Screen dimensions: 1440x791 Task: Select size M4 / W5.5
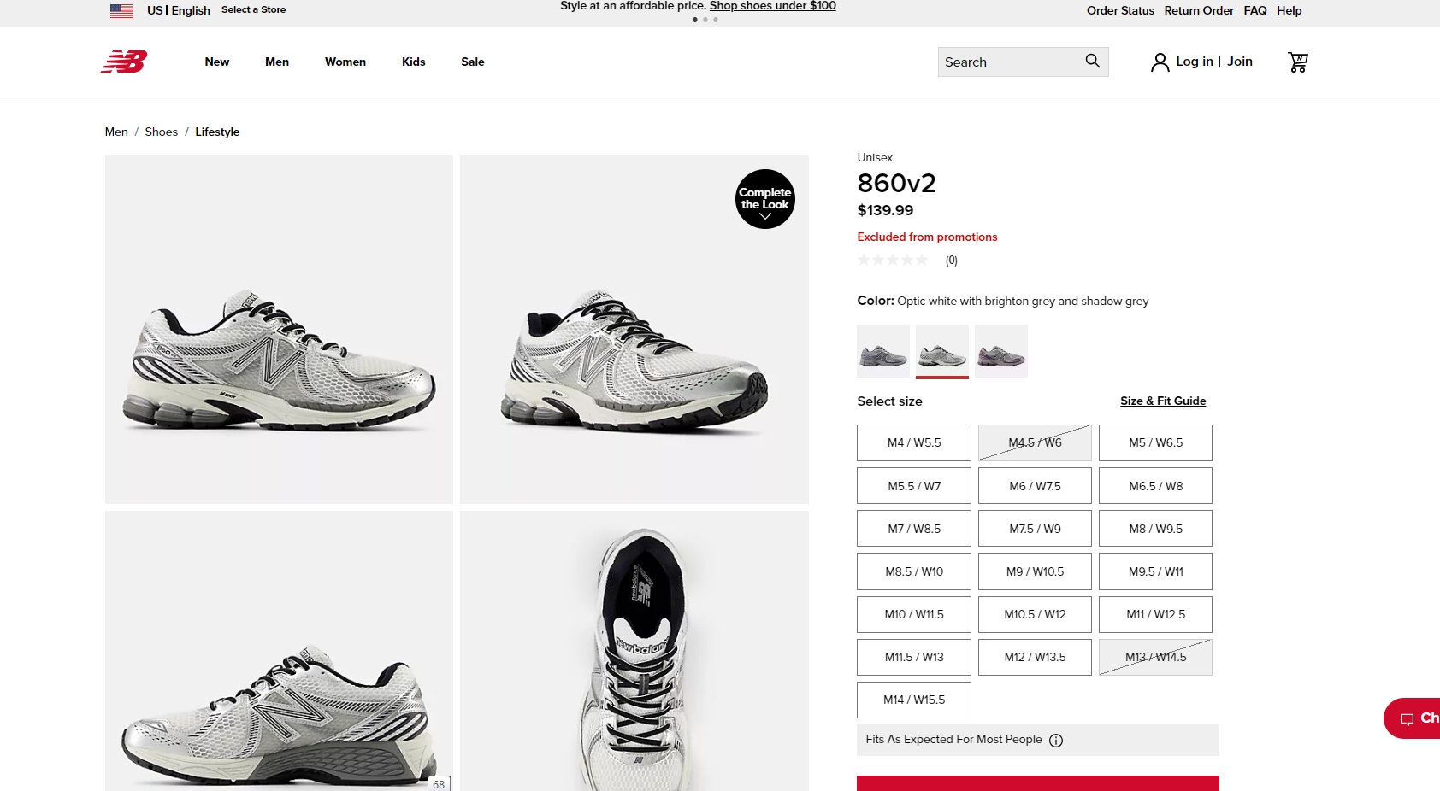tap(914, 442)
